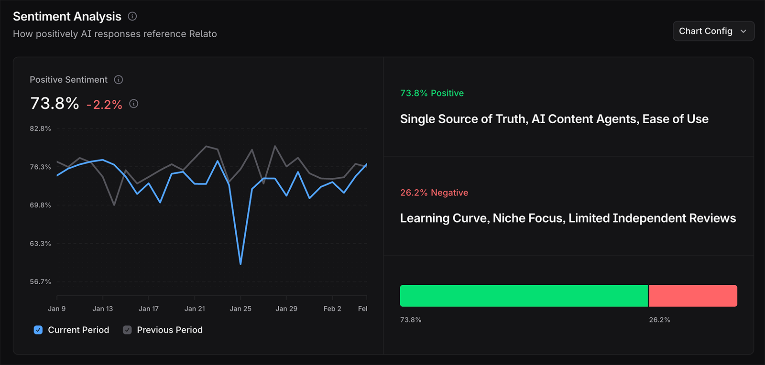Click the 82.8% y-axis label
The image size is (765, 365).
point(40,128)
